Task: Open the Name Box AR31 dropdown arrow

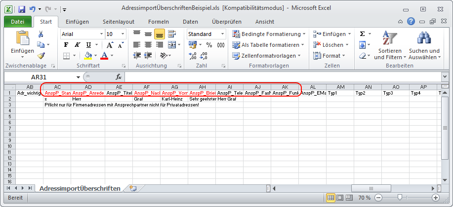Action: (78, 77)
